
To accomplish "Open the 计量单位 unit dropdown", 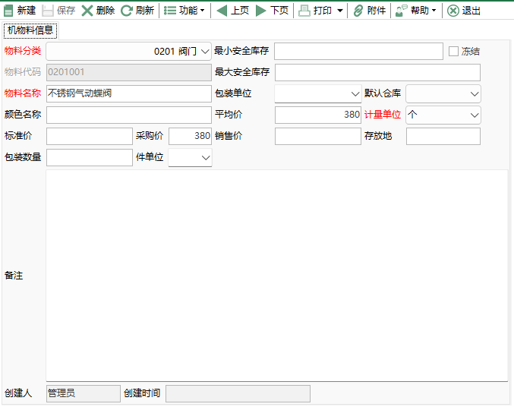I will pos(475,115).
